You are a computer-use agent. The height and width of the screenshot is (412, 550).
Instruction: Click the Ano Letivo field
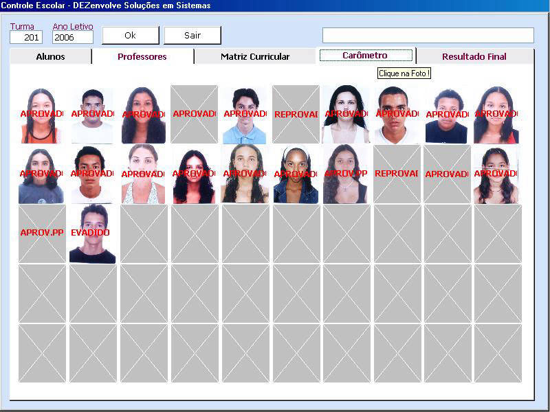pyautogui.click(x=72, y=38)
